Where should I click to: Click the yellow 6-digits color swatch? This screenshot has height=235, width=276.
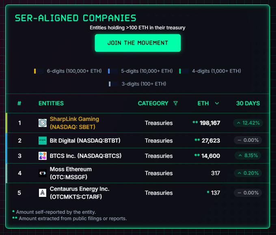pos(36,71)
